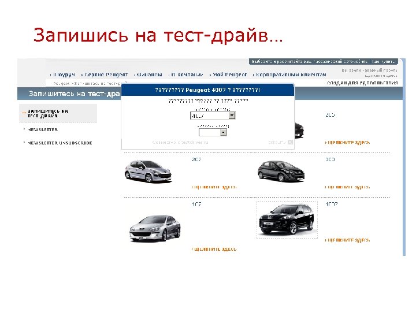Close the Peugeot 4007 popup with the X icon
This screenshot has width=416, height=312.
pos(290,142)
